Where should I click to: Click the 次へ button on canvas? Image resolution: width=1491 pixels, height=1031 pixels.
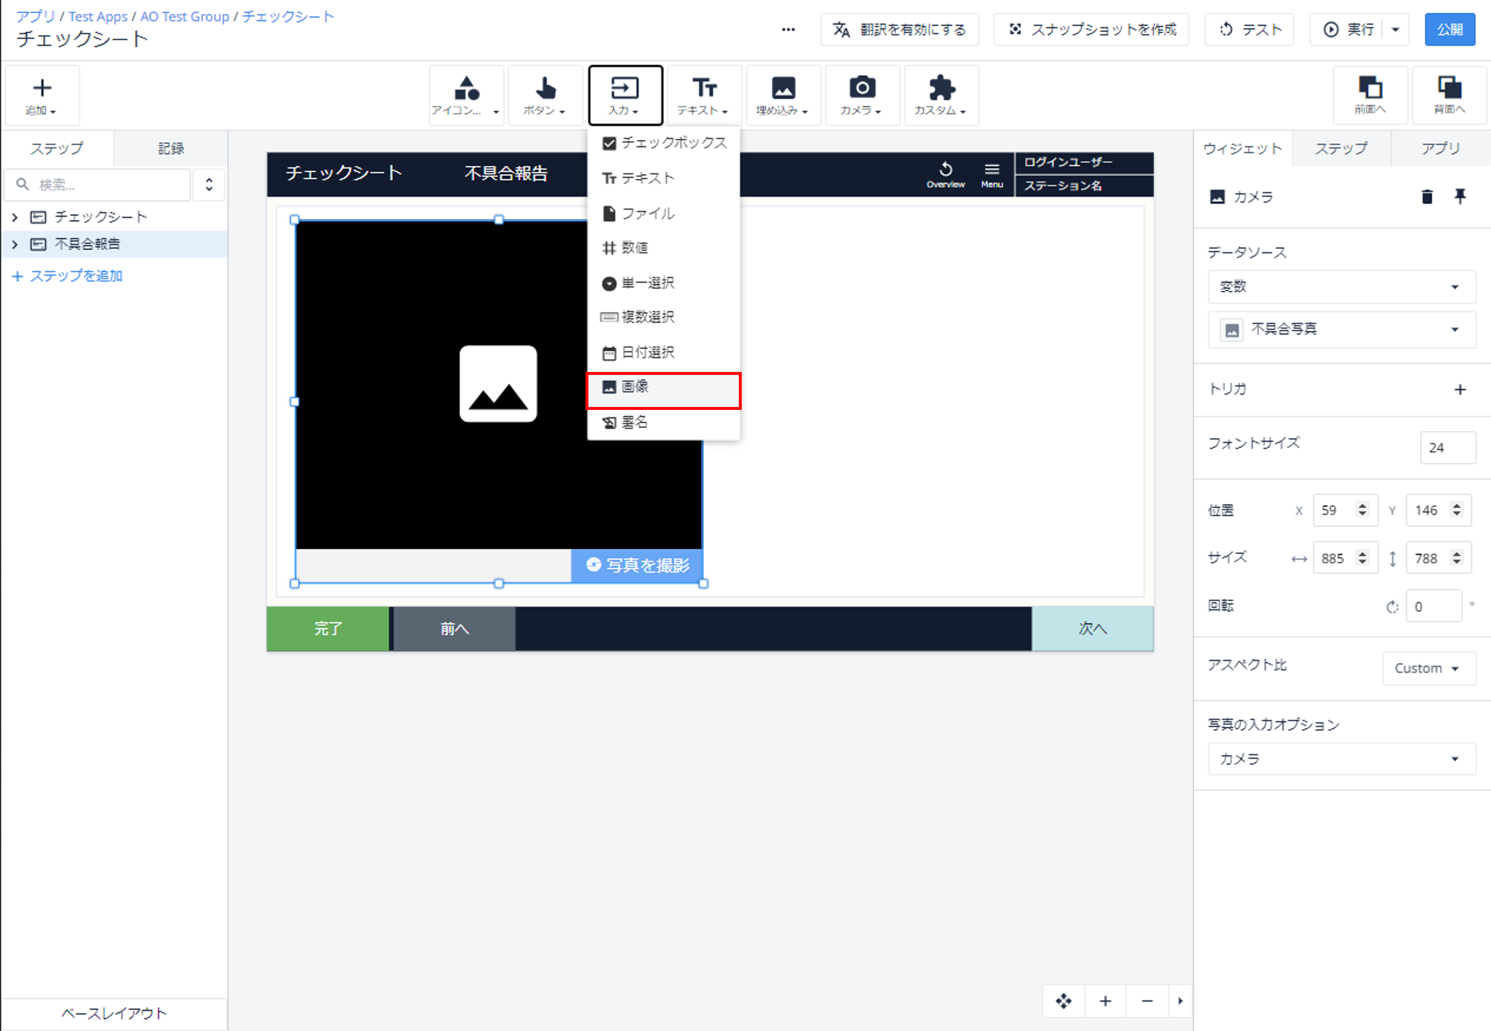point(1092,629)
